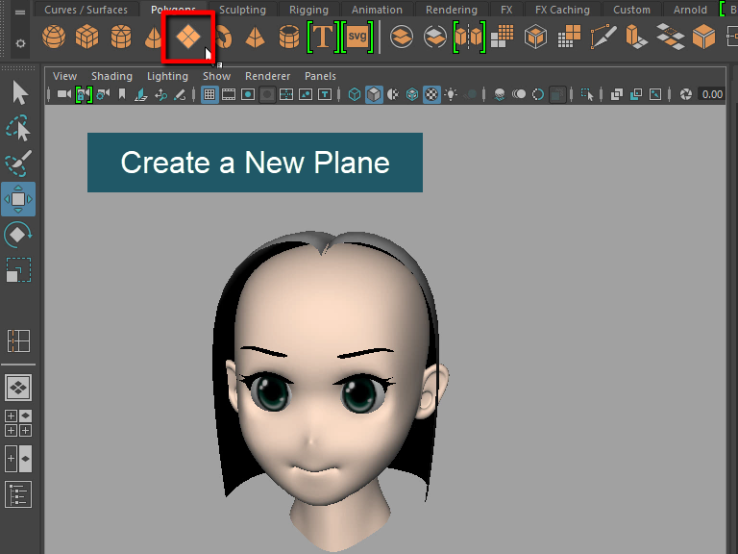The image size is (738, 554).
Task: Click the polygon pyramid shelf icon
Action: click(255, 38)
